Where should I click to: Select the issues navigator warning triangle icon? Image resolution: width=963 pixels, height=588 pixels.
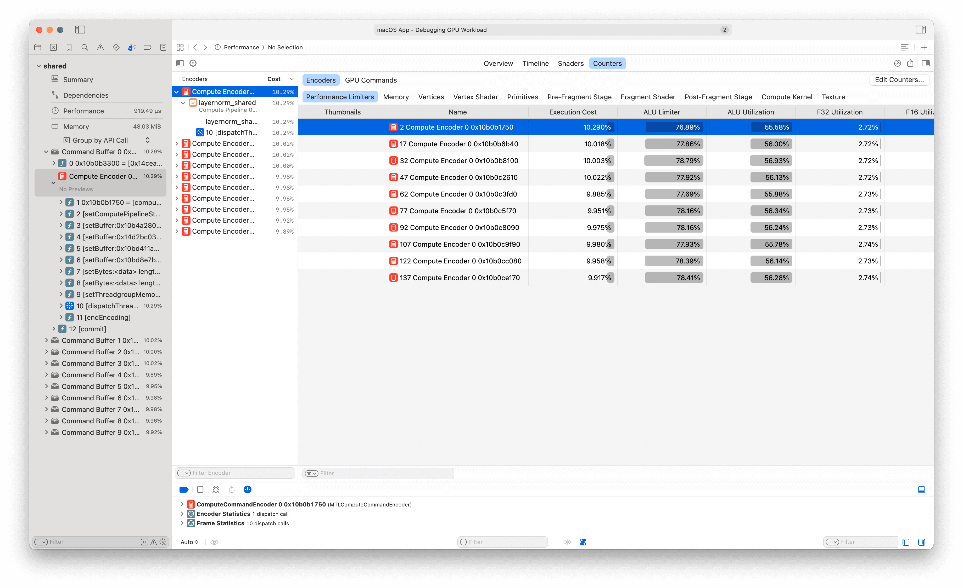(x=100, y=47)
